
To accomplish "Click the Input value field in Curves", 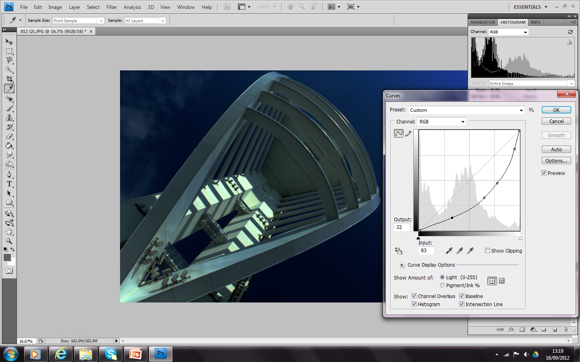I will (x=426, y=251).
